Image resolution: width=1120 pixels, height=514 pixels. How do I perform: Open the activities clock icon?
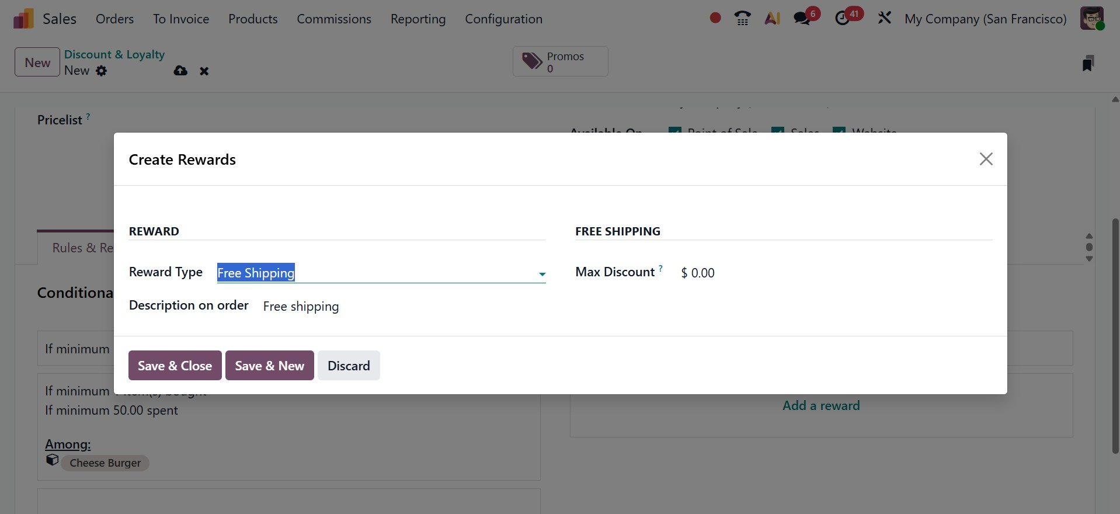843,19
